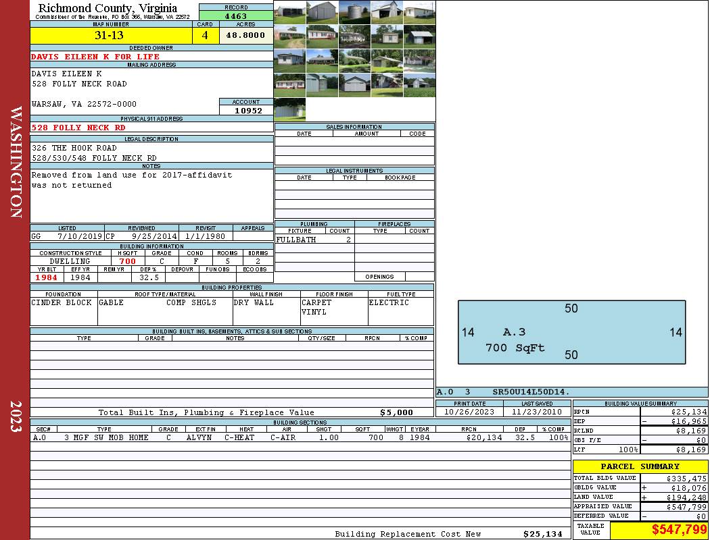The image size is (710, 540).
Task: Click the open-front equipment shed photo in top-left
Action: (289, 12)
